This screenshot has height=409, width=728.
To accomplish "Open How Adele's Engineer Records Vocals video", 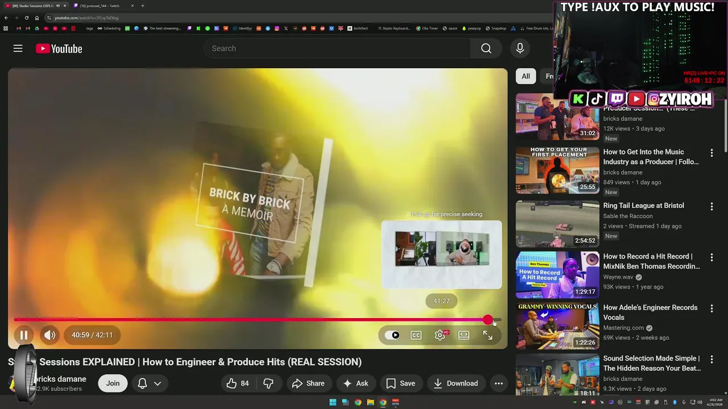I will pyautogui.click(x=650, y=312).
